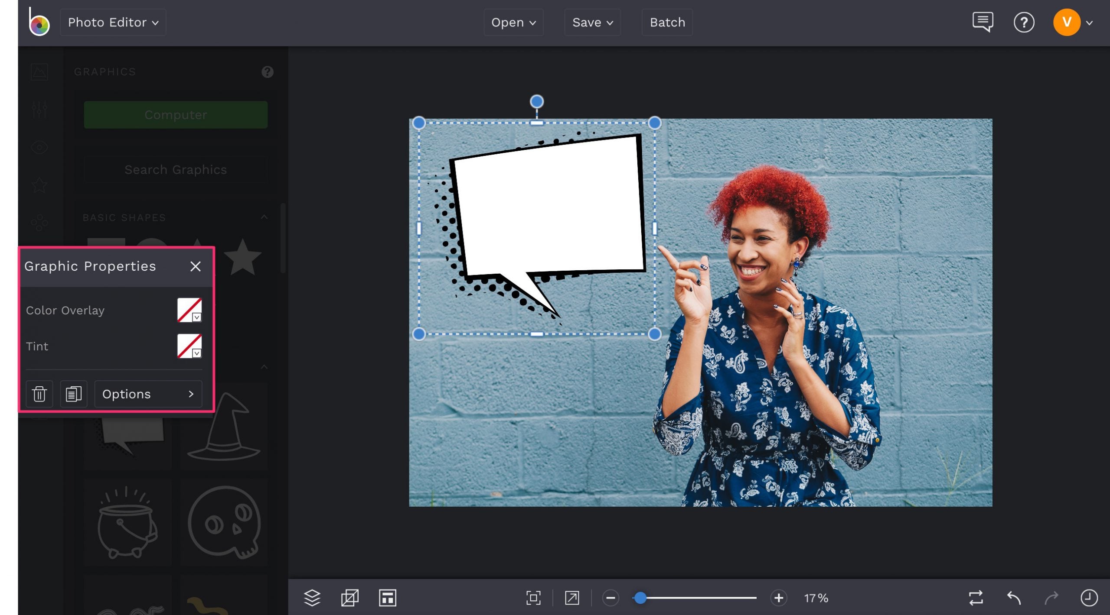Click the help question mark icon
Viewport: 1110px width, 615px height.
point(1024,23)
